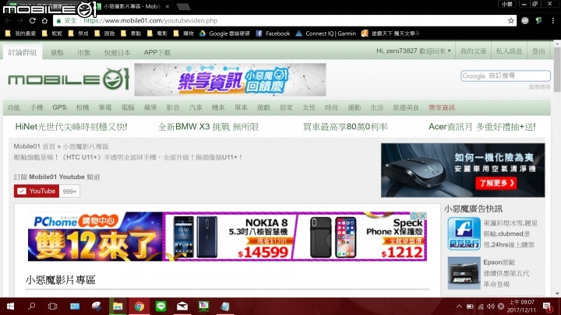Navigate back with the browser back arrow
Screen dimensions: 561x315
pyautogui.click(x=9, y=21)
